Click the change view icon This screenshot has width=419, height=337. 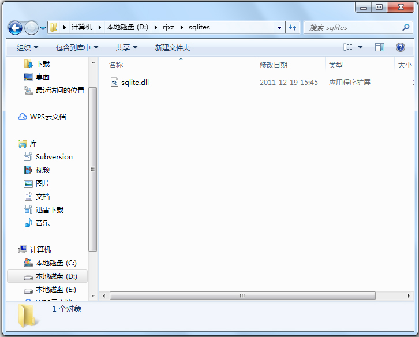click(348, 47)
